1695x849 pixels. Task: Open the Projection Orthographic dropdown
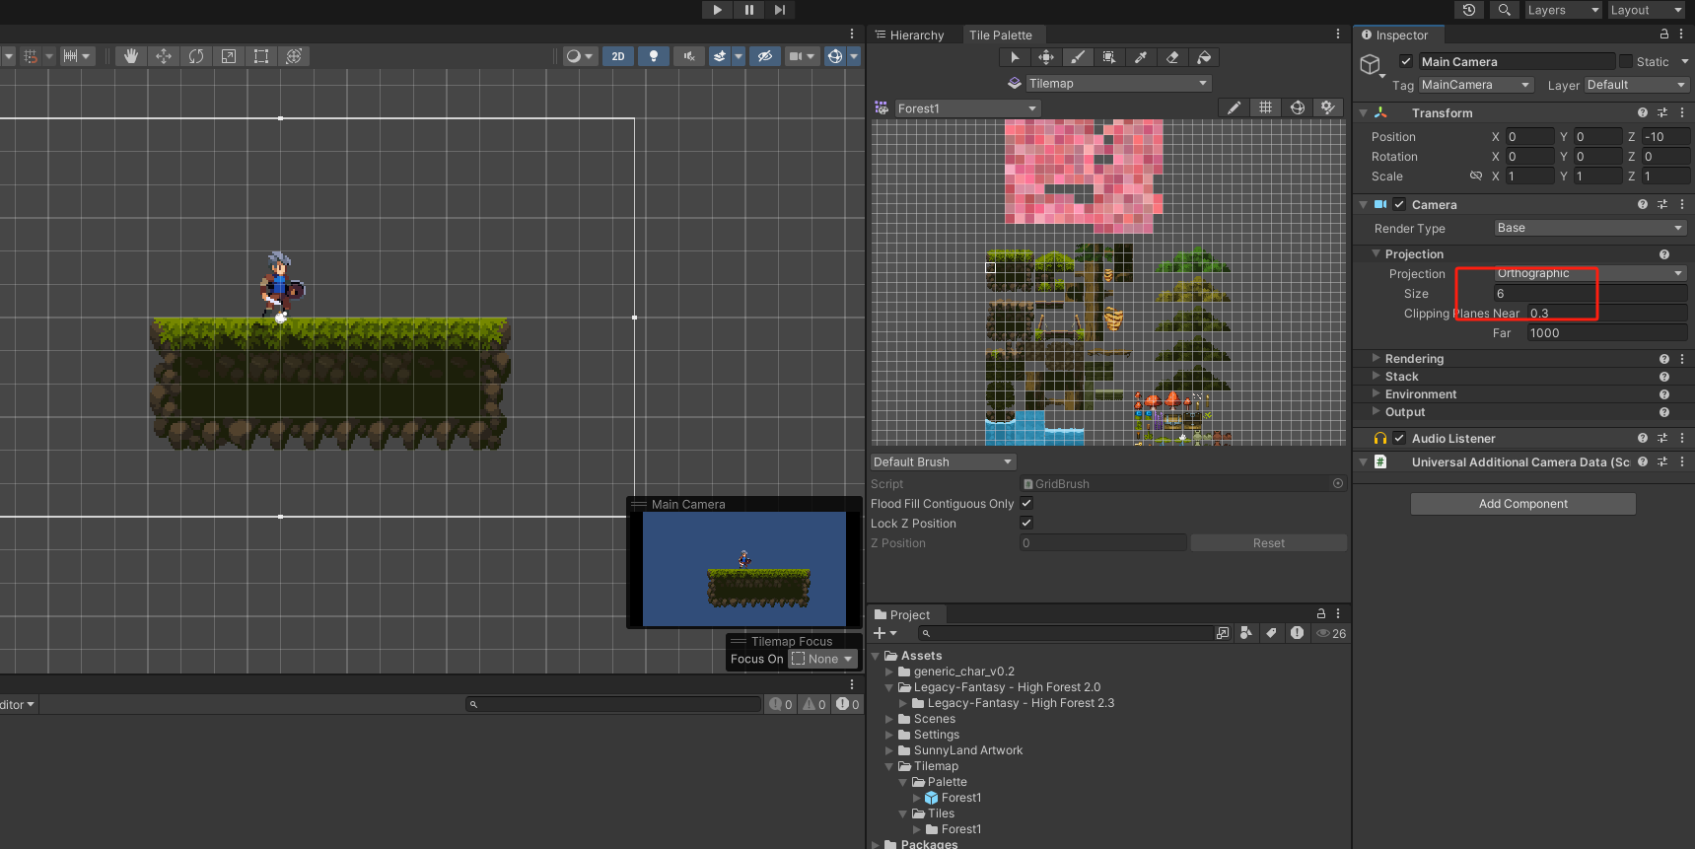(1590, 273)
